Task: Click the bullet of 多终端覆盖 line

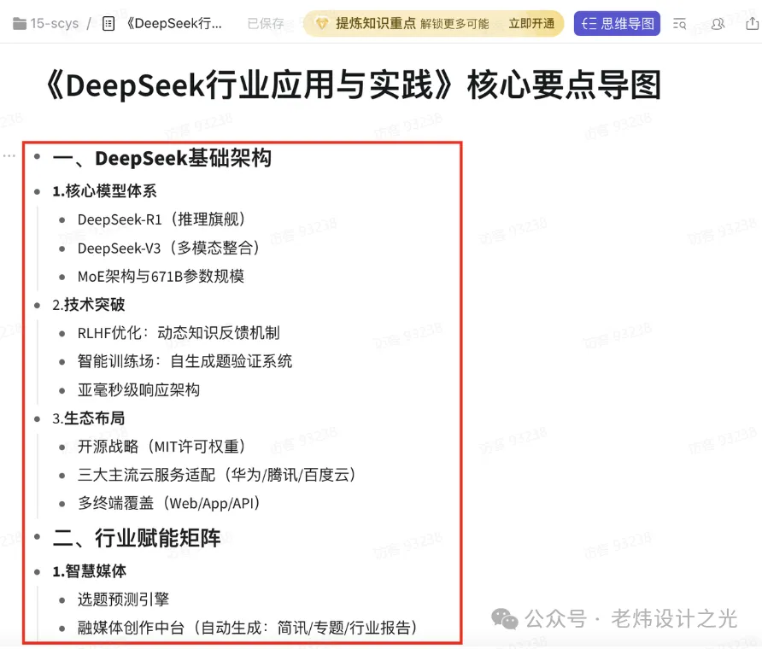Action: [x=62, y=504]
